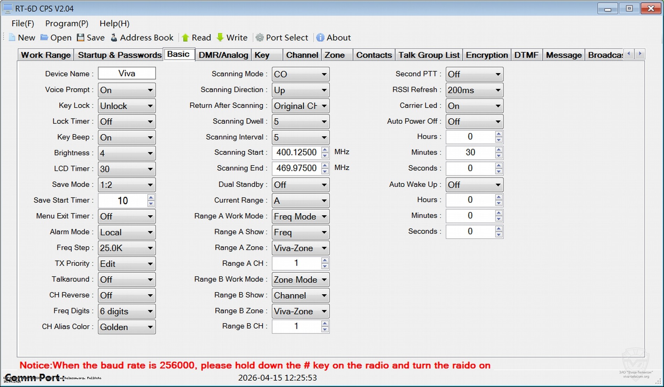Open Port Select gear icon

(260, 38)
